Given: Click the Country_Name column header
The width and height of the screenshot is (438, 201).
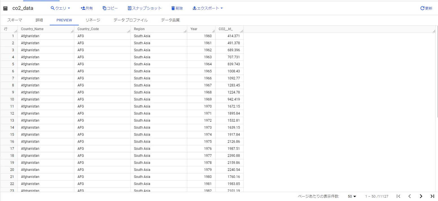Looking at the screenshot, I should pyautogui.click(x=46, y=29).
